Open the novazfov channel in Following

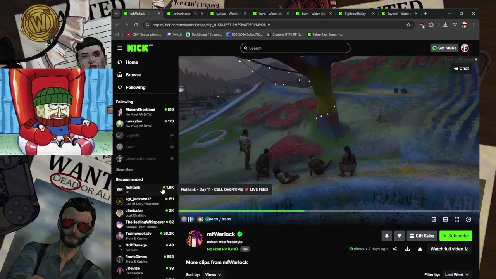coord(145,124)
